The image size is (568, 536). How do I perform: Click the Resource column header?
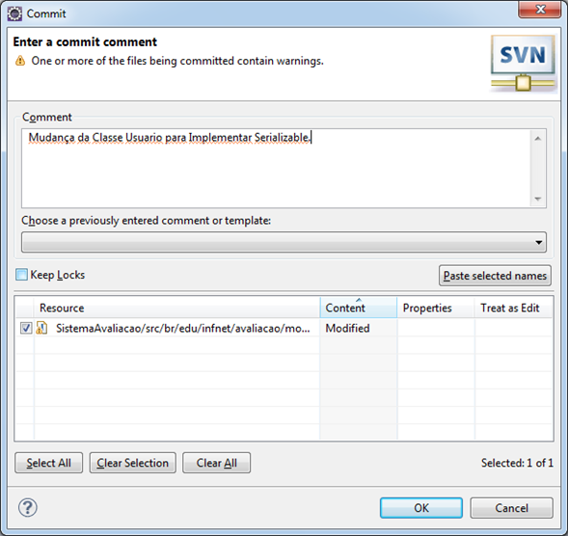176,308
